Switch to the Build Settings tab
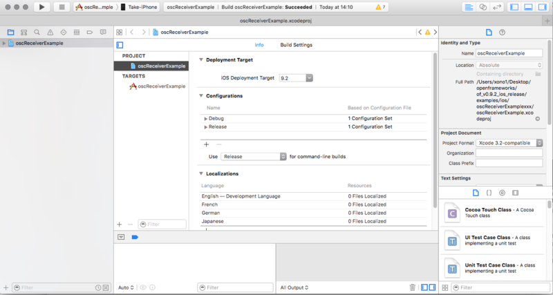 (297, 45)
